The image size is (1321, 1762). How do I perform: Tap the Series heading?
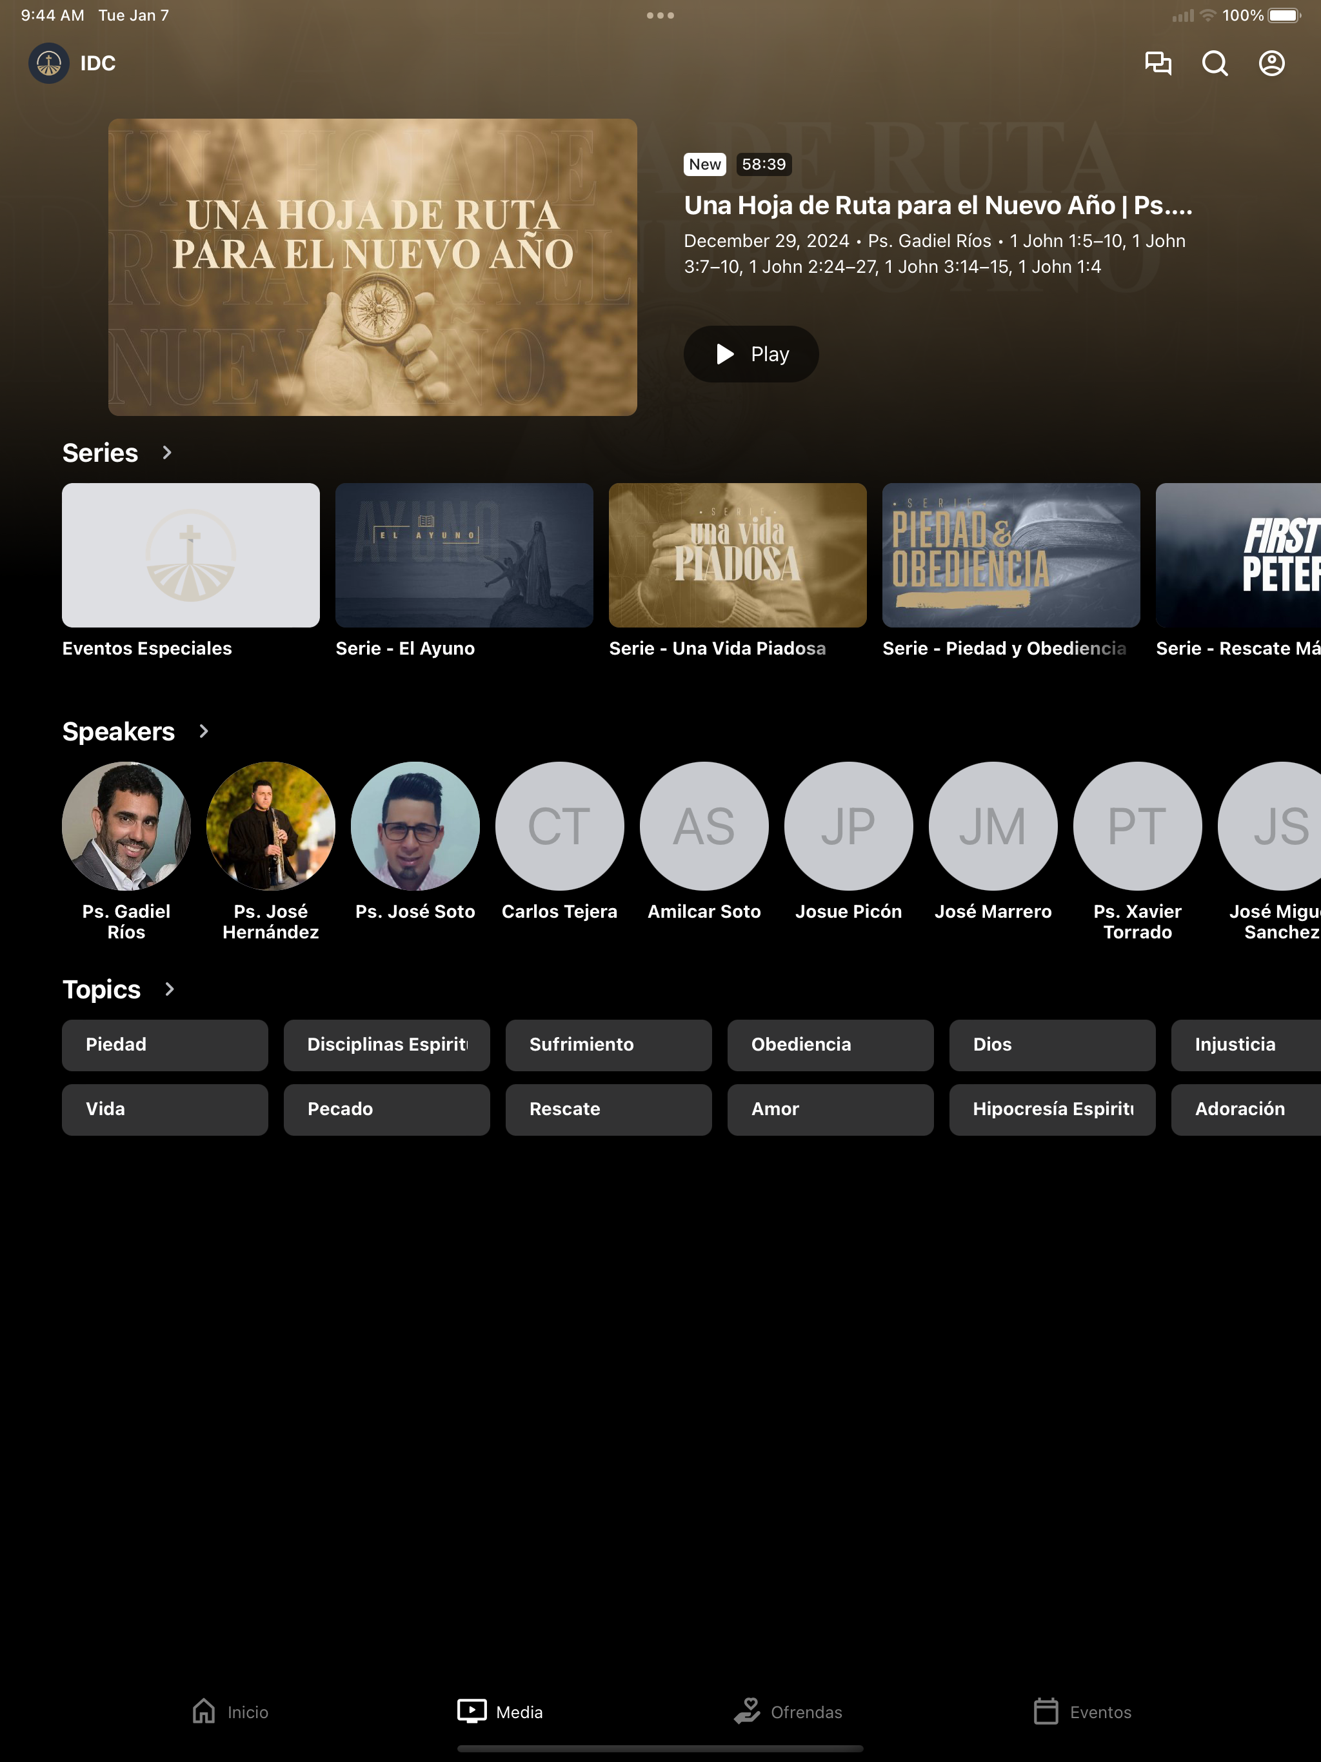pos(101,453)
